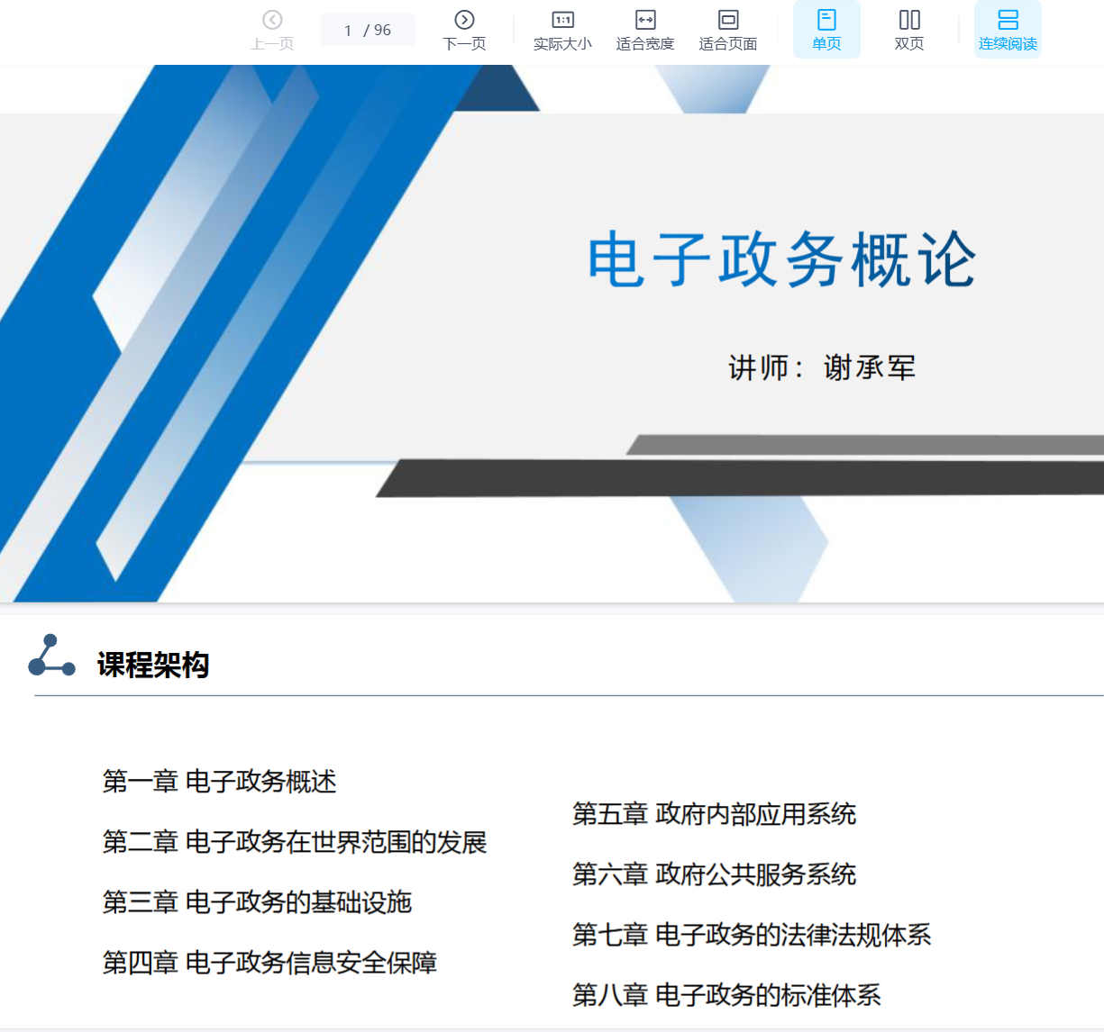Set zoom to actual size (实际大小)

(562, 30)
